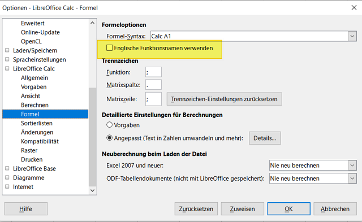
Task: Click the tree scrollbar down arrow
Action: 93,190
